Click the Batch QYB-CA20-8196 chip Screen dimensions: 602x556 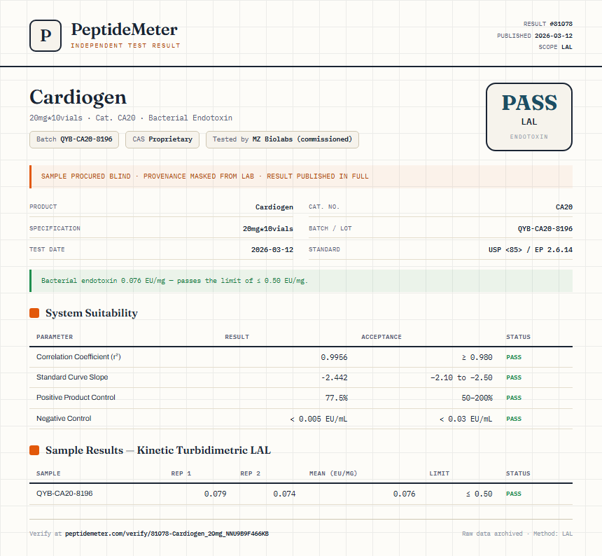(x=74, y=139)
